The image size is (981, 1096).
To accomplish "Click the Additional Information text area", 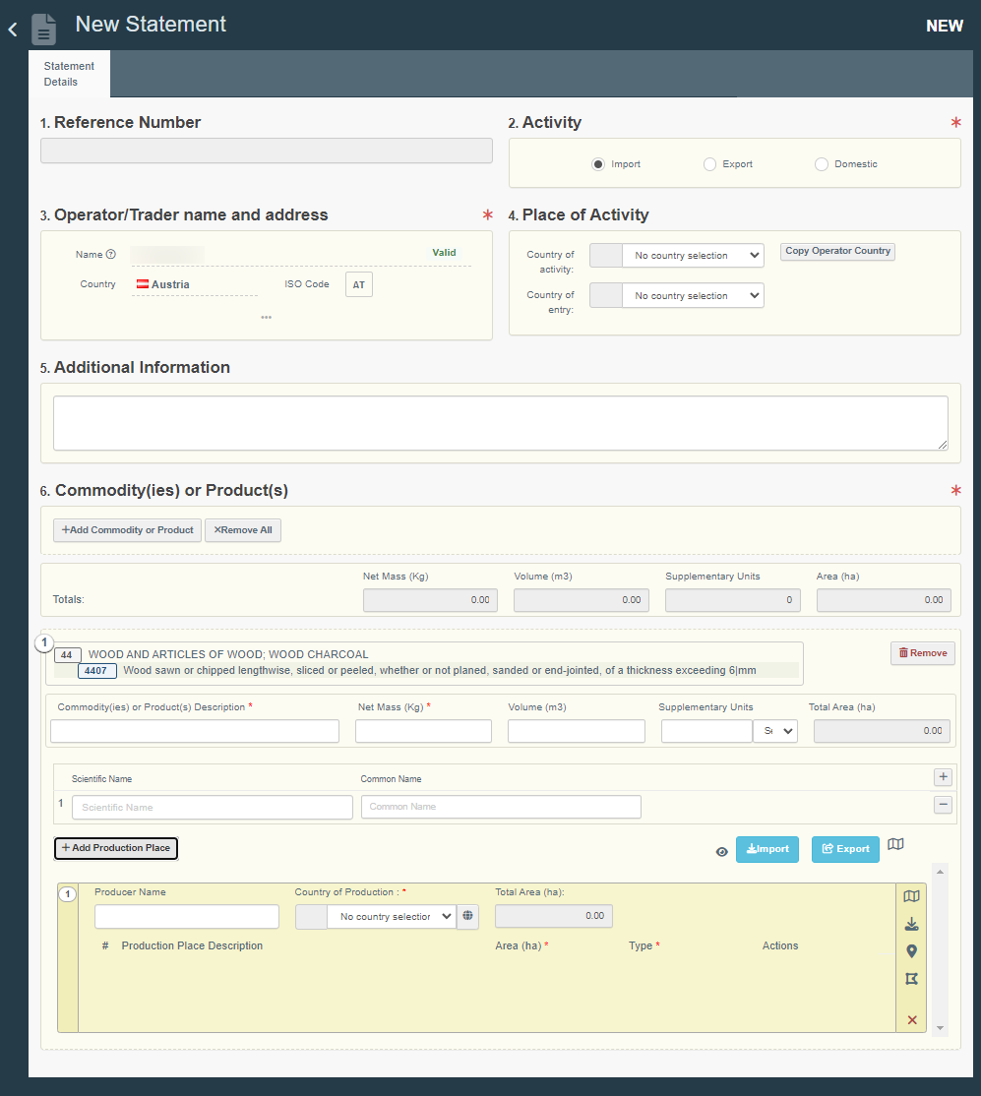I will pyautogui.click(x=501, y=423).
